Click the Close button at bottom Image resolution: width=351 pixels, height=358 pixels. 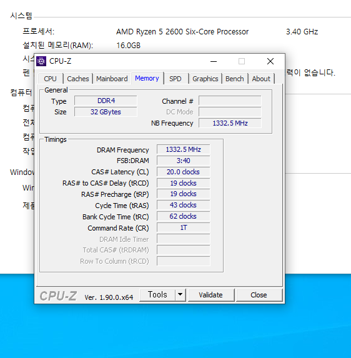click(x=259, y=295)
